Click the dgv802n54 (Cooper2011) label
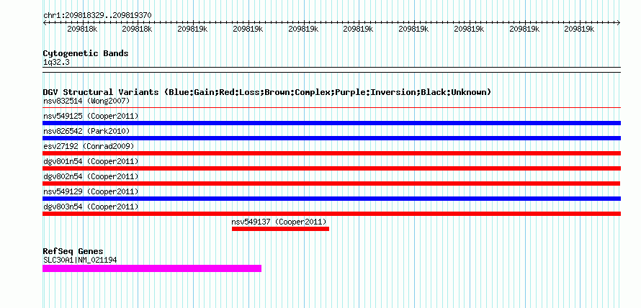Viewport: 641px width, 308px height. (91, 176)
